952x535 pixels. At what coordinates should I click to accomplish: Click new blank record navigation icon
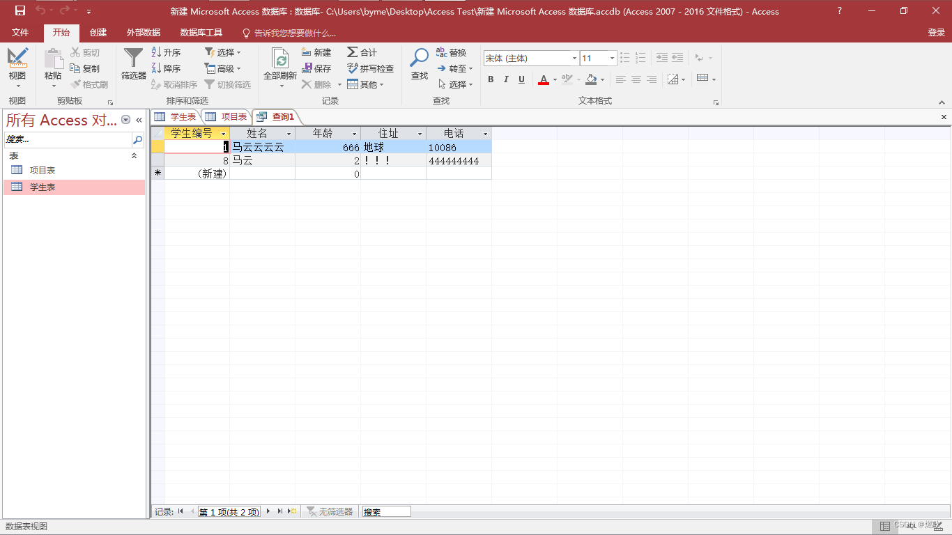[x=292, y=511]
